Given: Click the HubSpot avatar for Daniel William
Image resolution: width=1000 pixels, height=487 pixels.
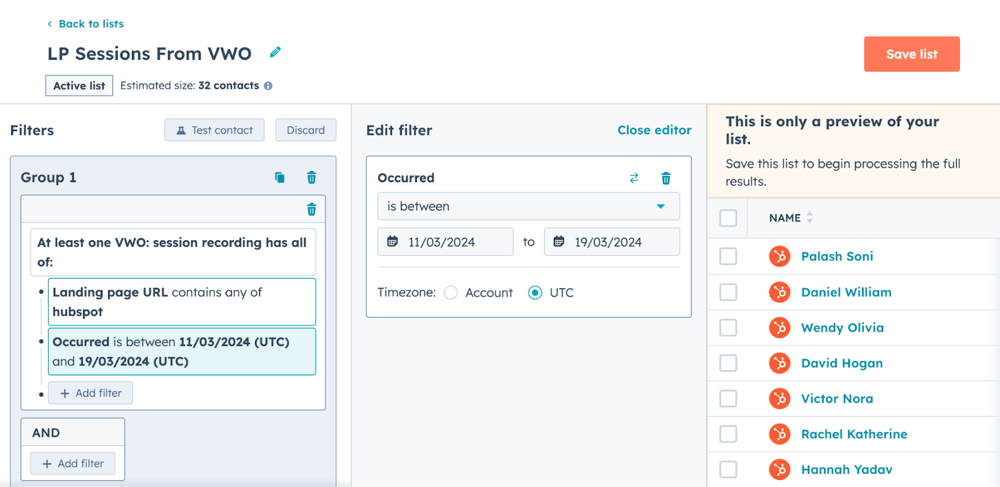Looking at the screenshot, I should [779, 292].
